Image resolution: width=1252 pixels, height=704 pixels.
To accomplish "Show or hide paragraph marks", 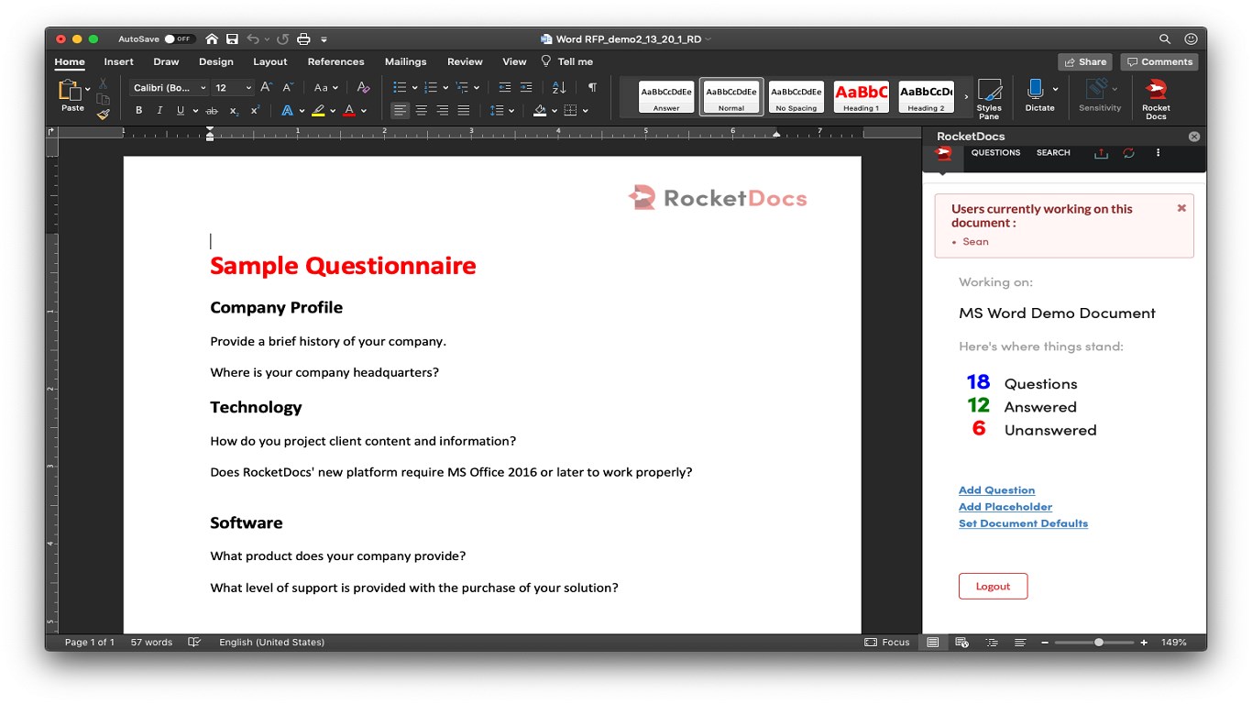I will [x=592, y=88].
